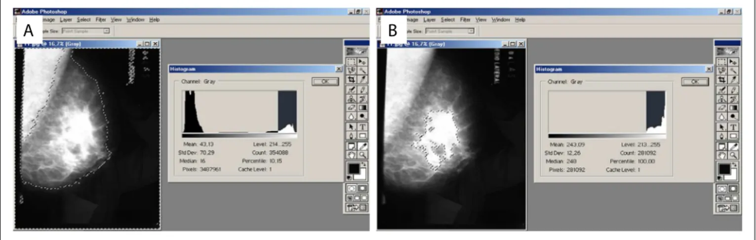Click OK in the left Histogram dialog
756x240 pixels.
(325, 82)
